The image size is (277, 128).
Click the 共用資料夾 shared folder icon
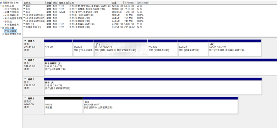6,15
